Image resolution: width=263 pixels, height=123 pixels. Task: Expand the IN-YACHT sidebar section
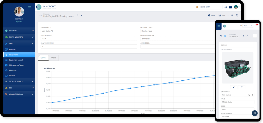[19, 31]
